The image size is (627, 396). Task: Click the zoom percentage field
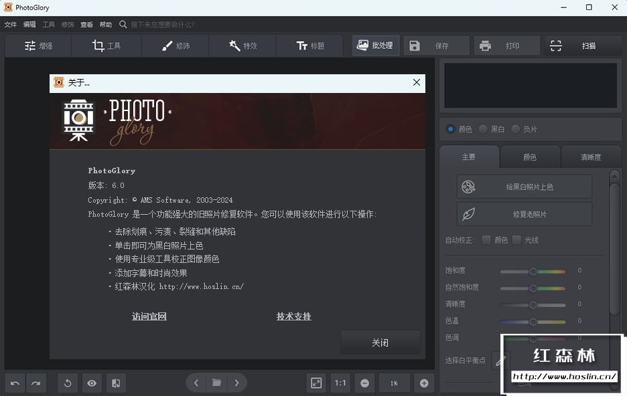coord(395,383)
